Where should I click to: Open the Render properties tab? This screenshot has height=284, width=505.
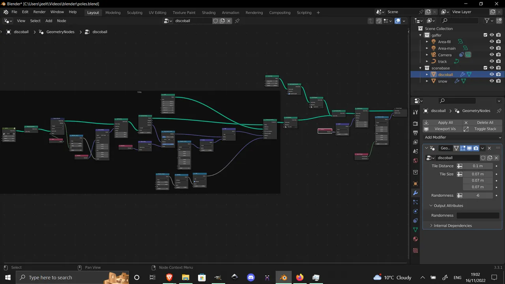point(415,123)
